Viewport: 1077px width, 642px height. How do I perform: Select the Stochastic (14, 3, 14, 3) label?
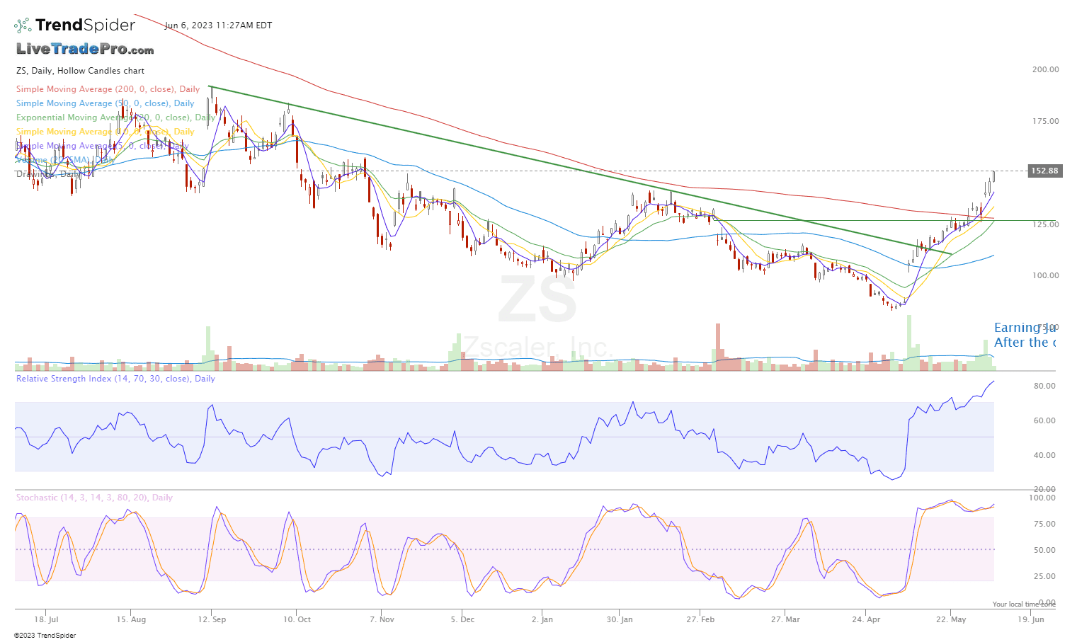94,497
